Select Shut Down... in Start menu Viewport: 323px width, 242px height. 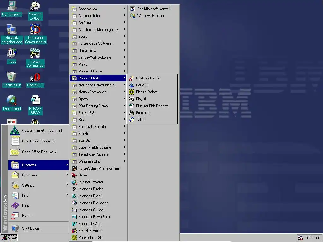[x=38, y=228]
